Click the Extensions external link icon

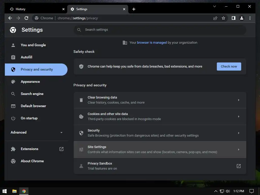(x=61, y=149)
